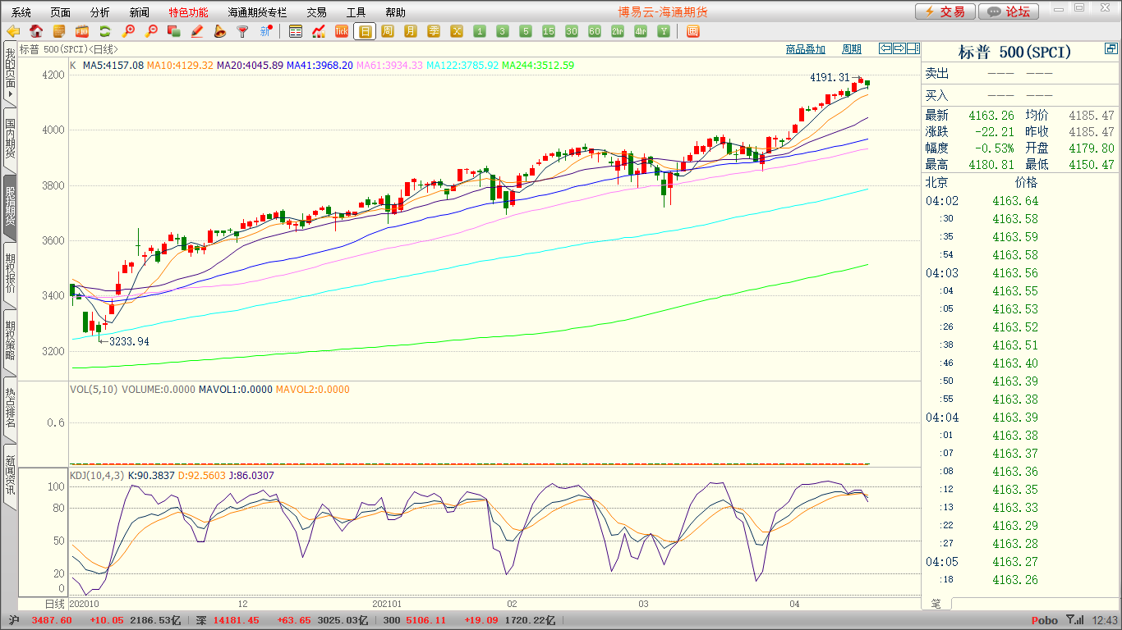Click the Pobo logo in status bar
This screenshot has height=630, width=1122.
pos(1044,620)
